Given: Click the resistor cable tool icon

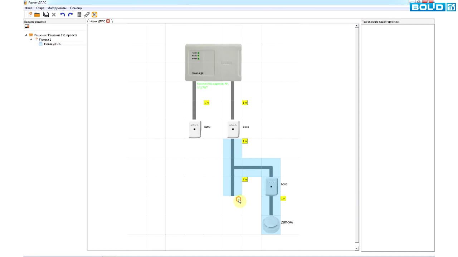Looking at the screenshot, I should click(x=87, y=15).
